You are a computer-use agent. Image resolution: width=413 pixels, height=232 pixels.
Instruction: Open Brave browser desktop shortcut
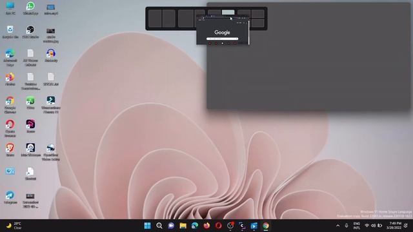point(10,150)
